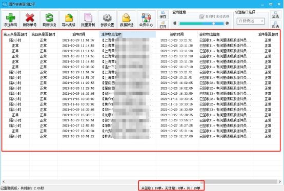This screenshot has width=284, height=191.
Task: Click the app icon in the title bar
Action: click(4, 4)
